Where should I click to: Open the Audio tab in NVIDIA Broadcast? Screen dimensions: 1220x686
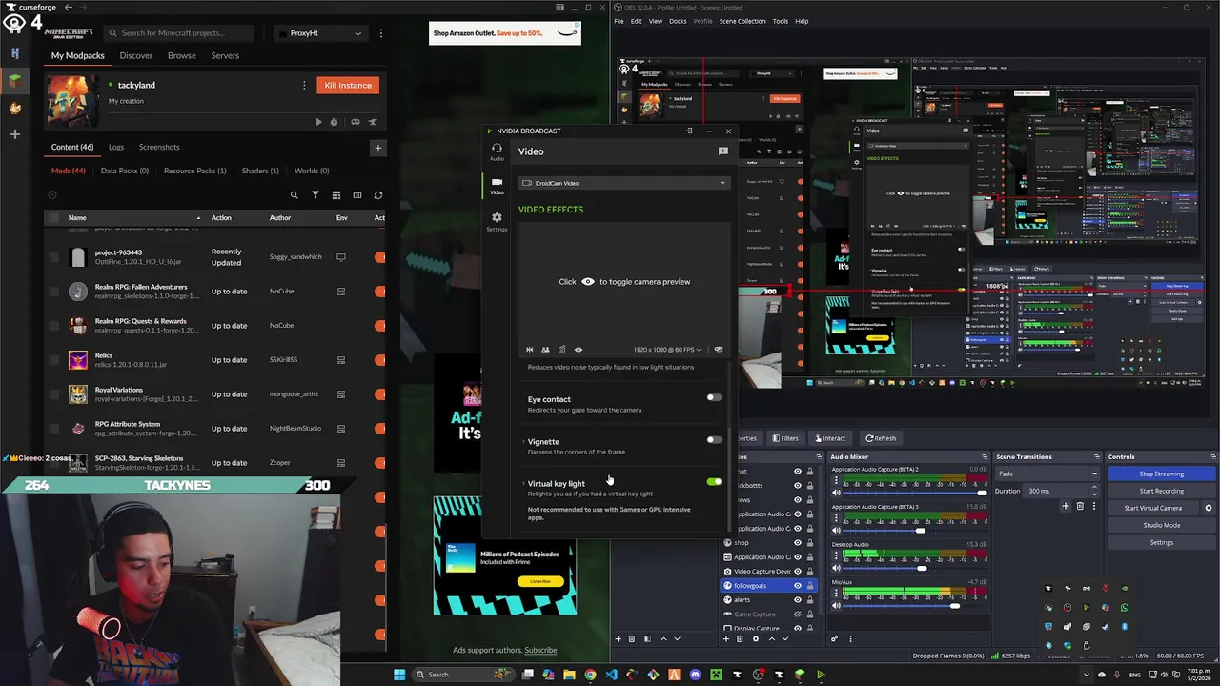point(497,151)
